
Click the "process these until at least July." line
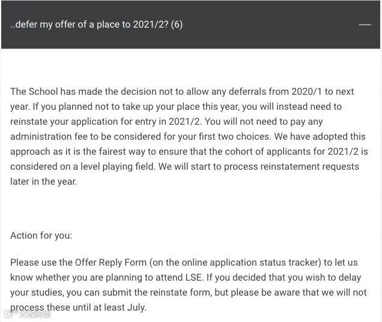point(78,308)
